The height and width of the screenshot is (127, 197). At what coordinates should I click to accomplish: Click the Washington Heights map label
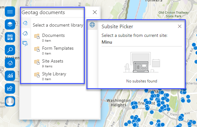pos(119,103)
